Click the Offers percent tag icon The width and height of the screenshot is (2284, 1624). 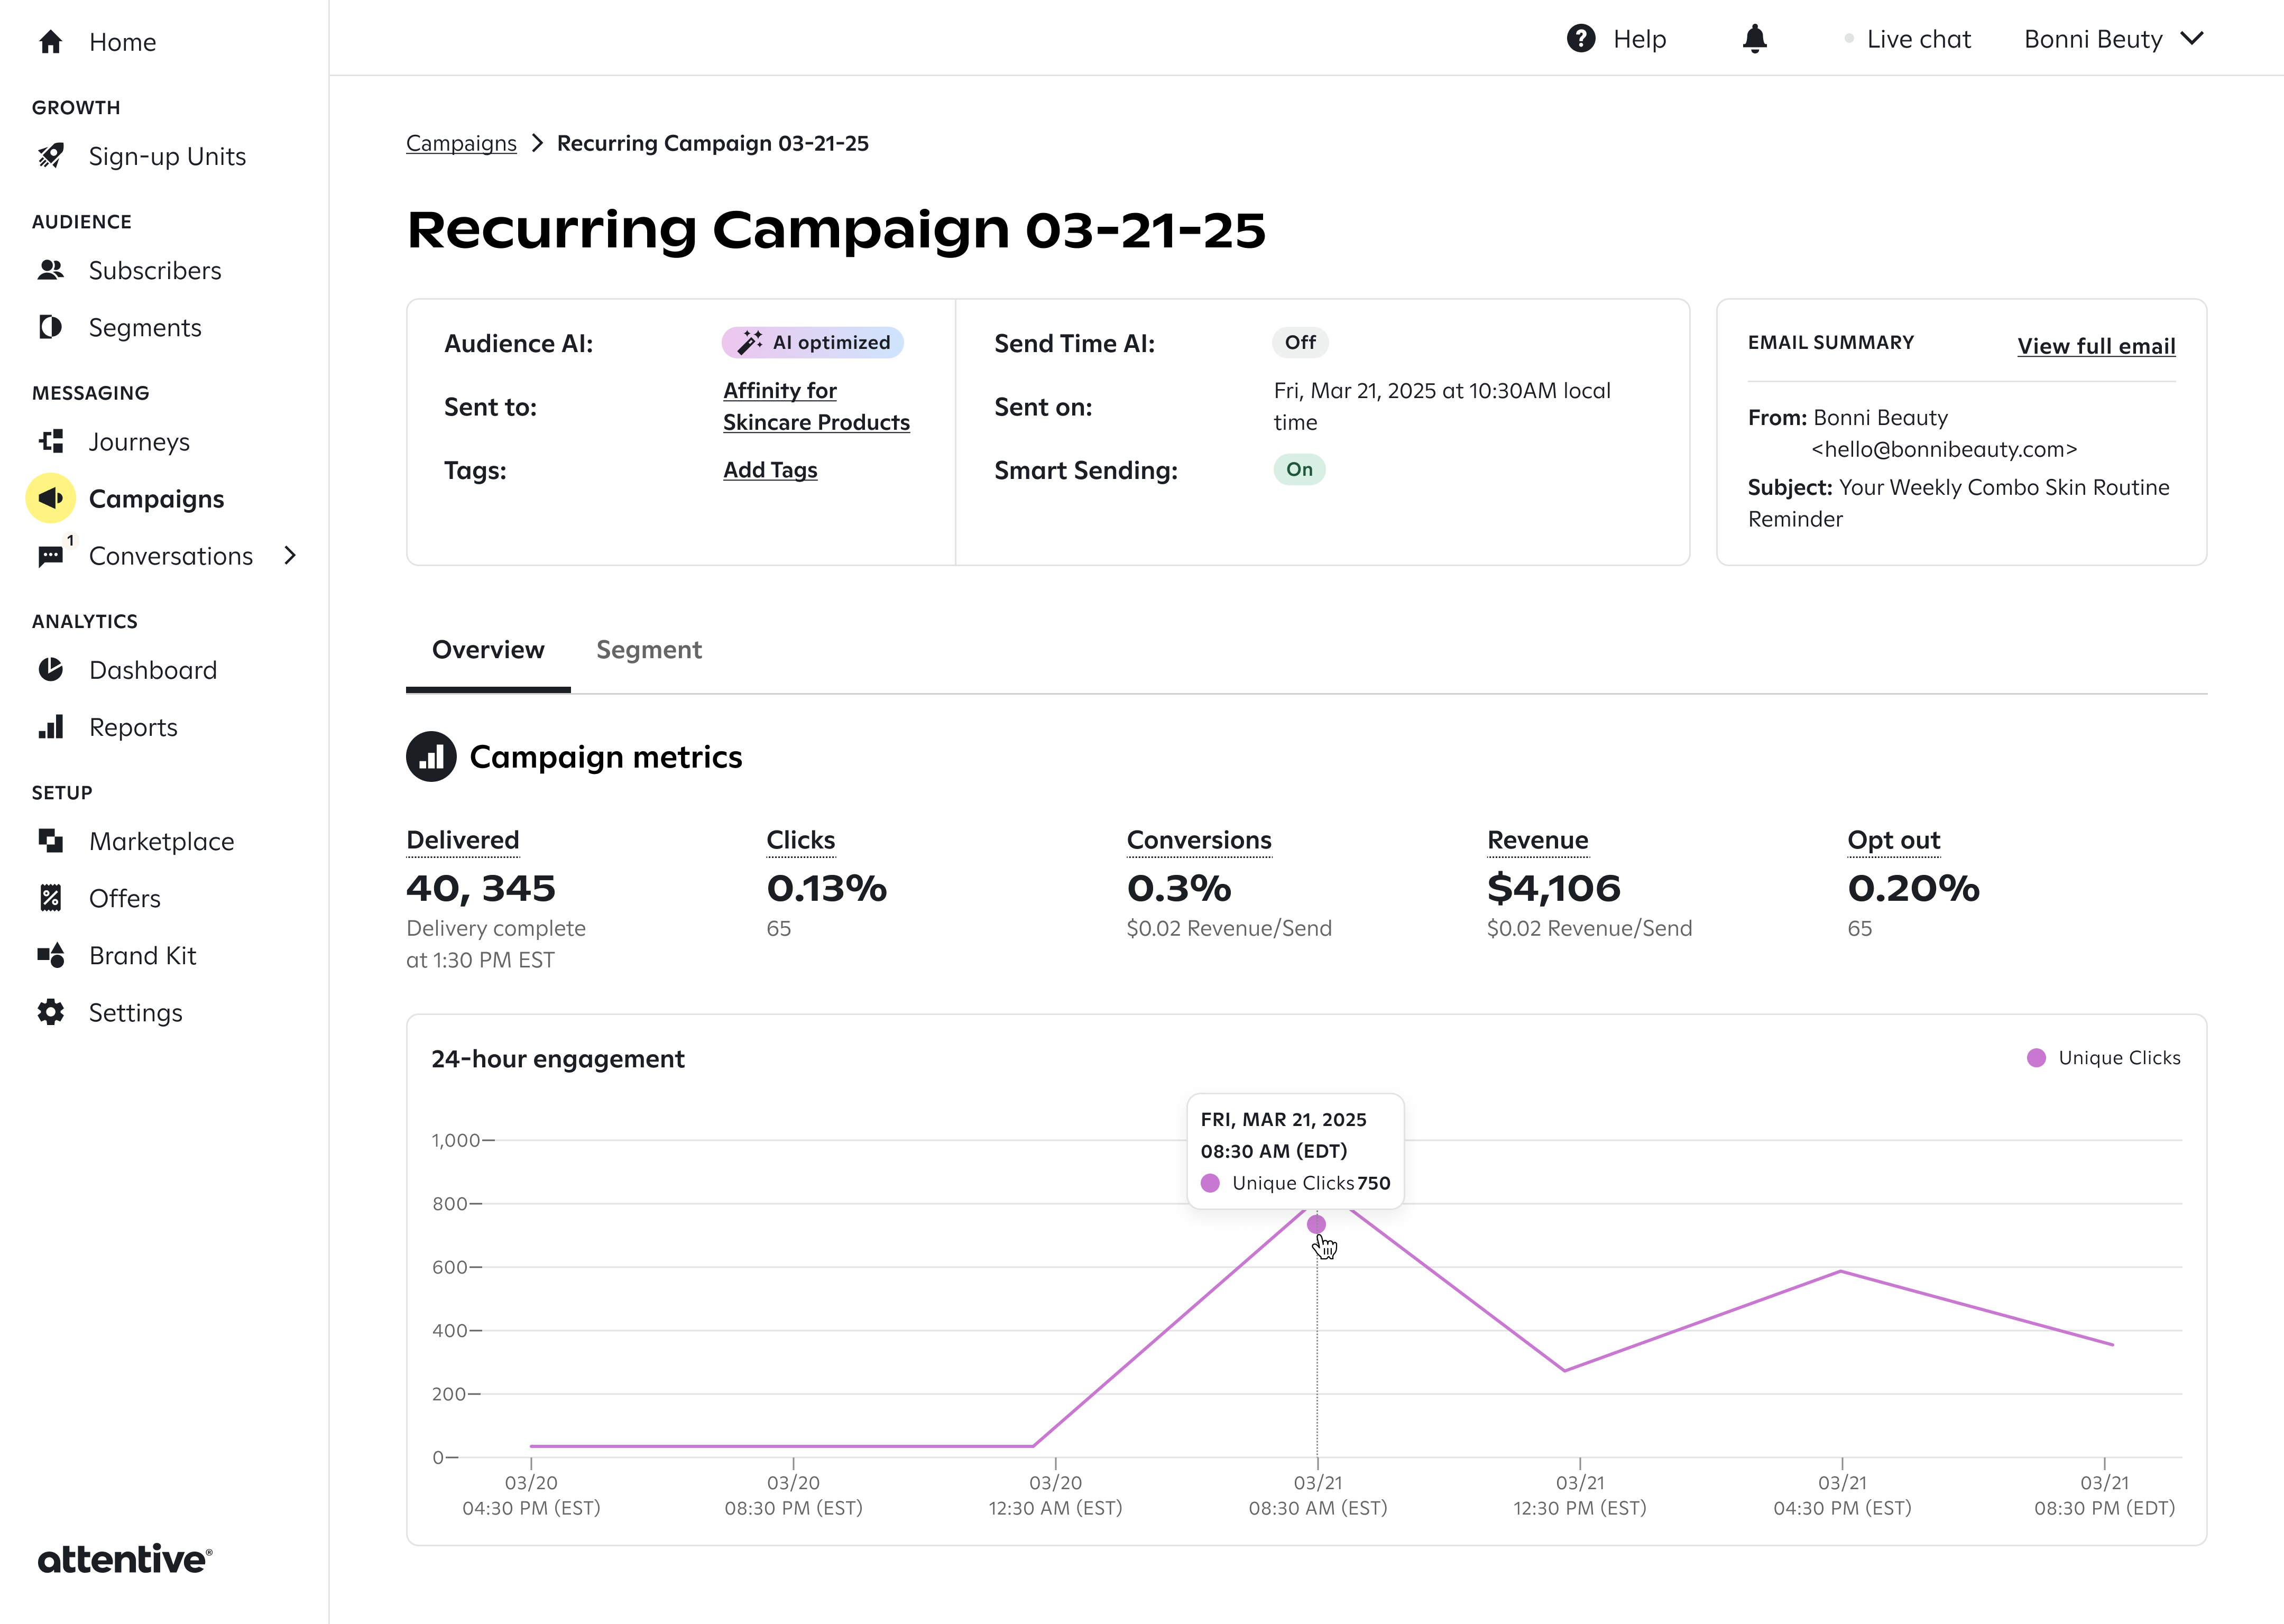point(51,898)
